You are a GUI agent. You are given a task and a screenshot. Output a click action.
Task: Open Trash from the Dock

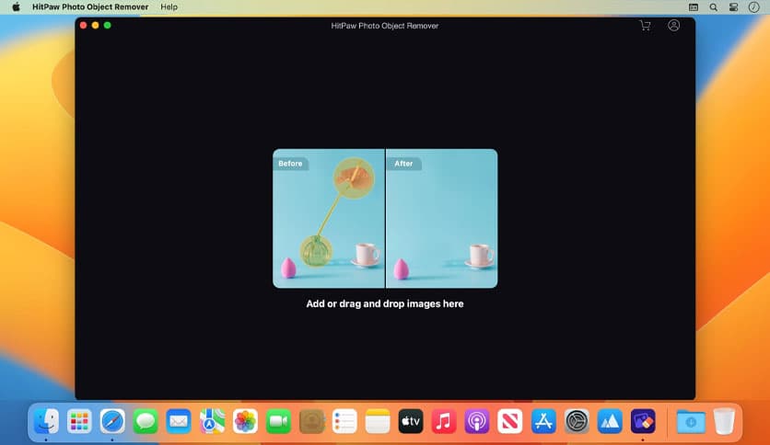(724, 421)
